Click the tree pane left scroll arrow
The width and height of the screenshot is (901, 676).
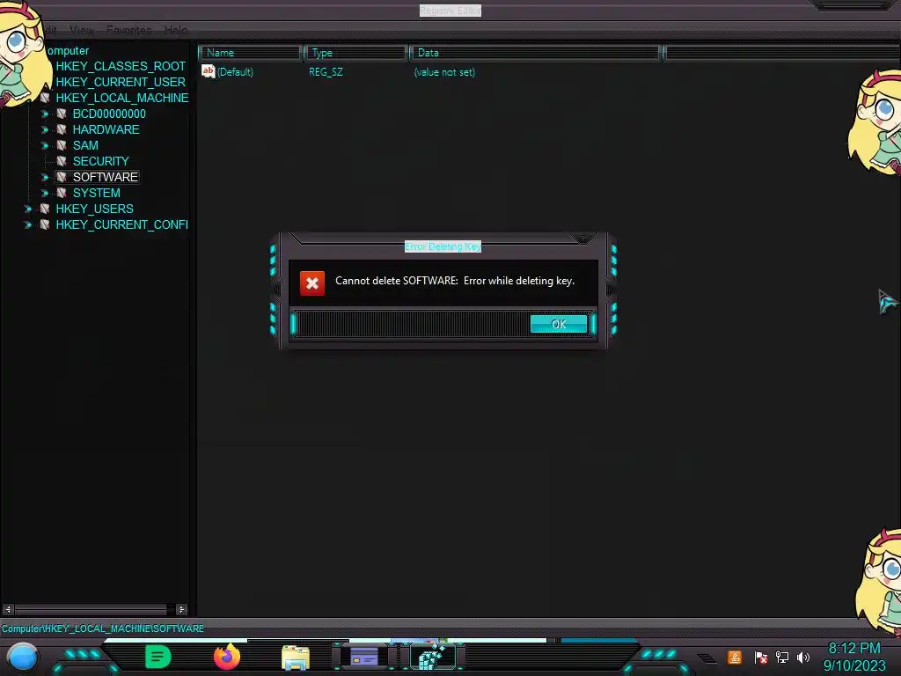click(8, 609)
